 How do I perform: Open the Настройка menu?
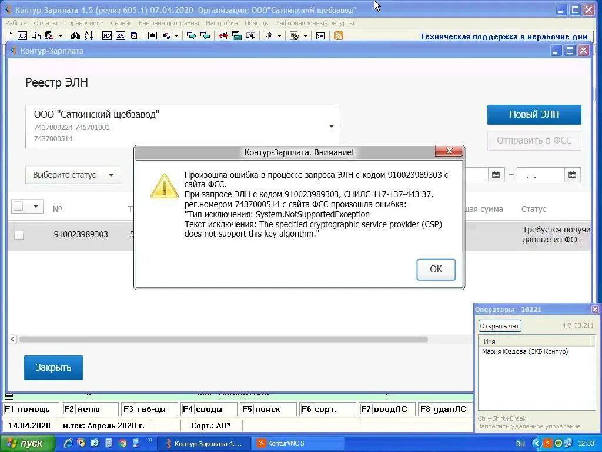click(x=222, y=23)
